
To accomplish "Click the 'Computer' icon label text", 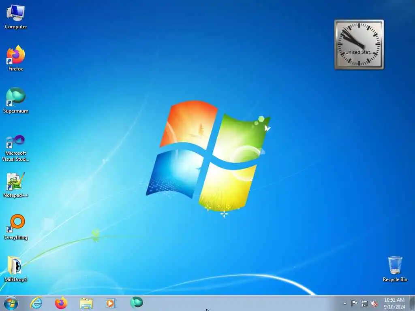I will [x=16, y=27].
